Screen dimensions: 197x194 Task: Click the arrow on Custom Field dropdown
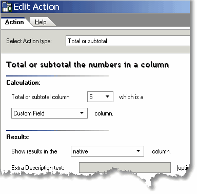pos(82,113)
